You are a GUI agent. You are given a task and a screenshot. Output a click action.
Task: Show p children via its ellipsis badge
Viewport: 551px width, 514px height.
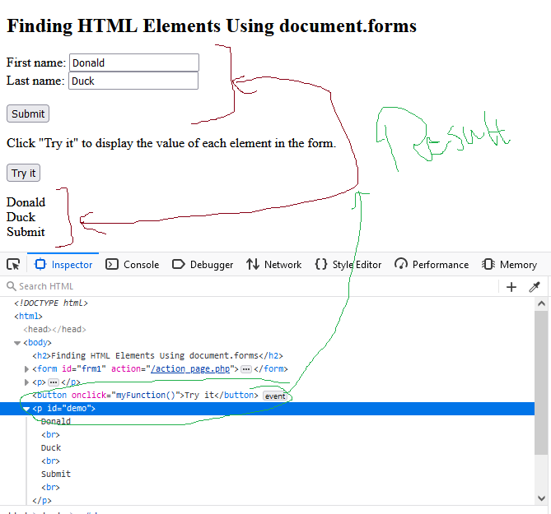coord(54,382)
